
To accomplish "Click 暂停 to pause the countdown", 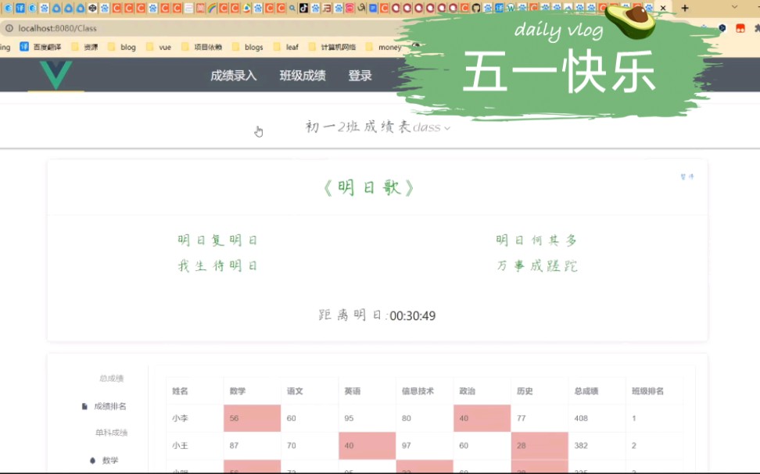I will pyautogui.click(x=687, y=177).
